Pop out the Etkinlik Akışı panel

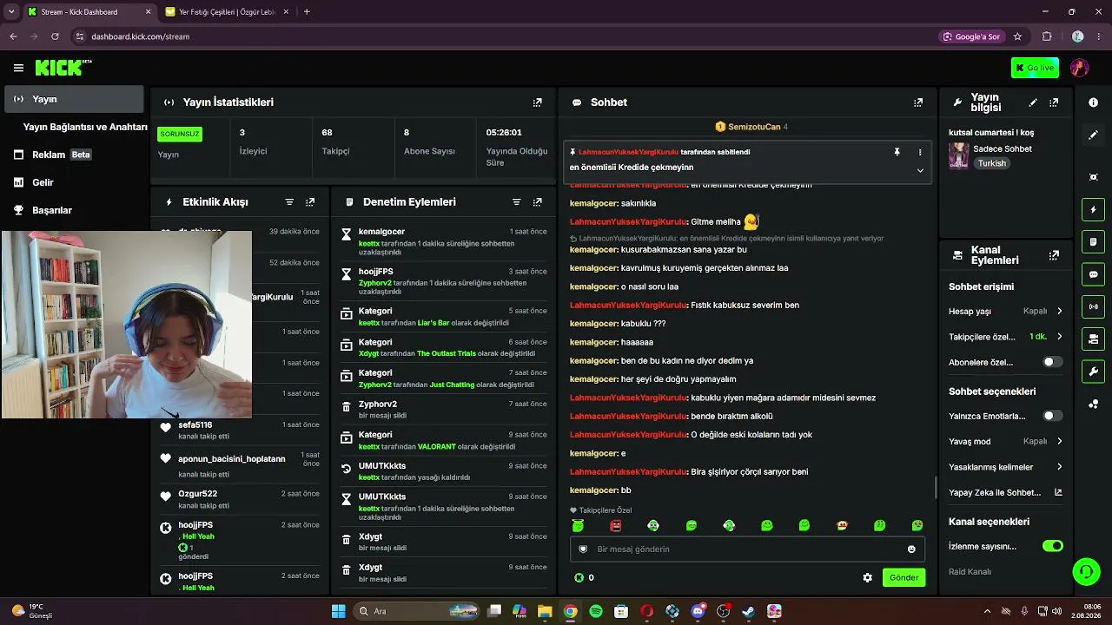[310, 202]
